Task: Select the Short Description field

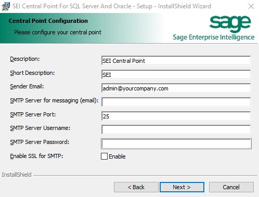Action: (176, 75)
